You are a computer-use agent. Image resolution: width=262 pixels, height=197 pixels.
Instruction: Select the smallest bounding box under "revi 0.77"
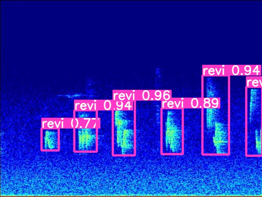tap(50, 140)
